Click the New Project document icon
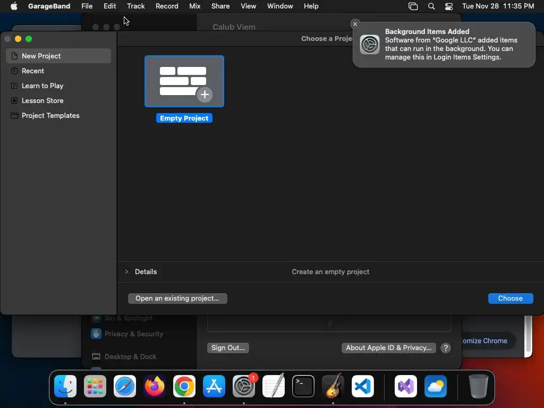 14,56
